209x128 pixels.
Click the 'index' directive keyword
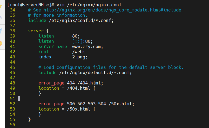(x=45, y=57)
